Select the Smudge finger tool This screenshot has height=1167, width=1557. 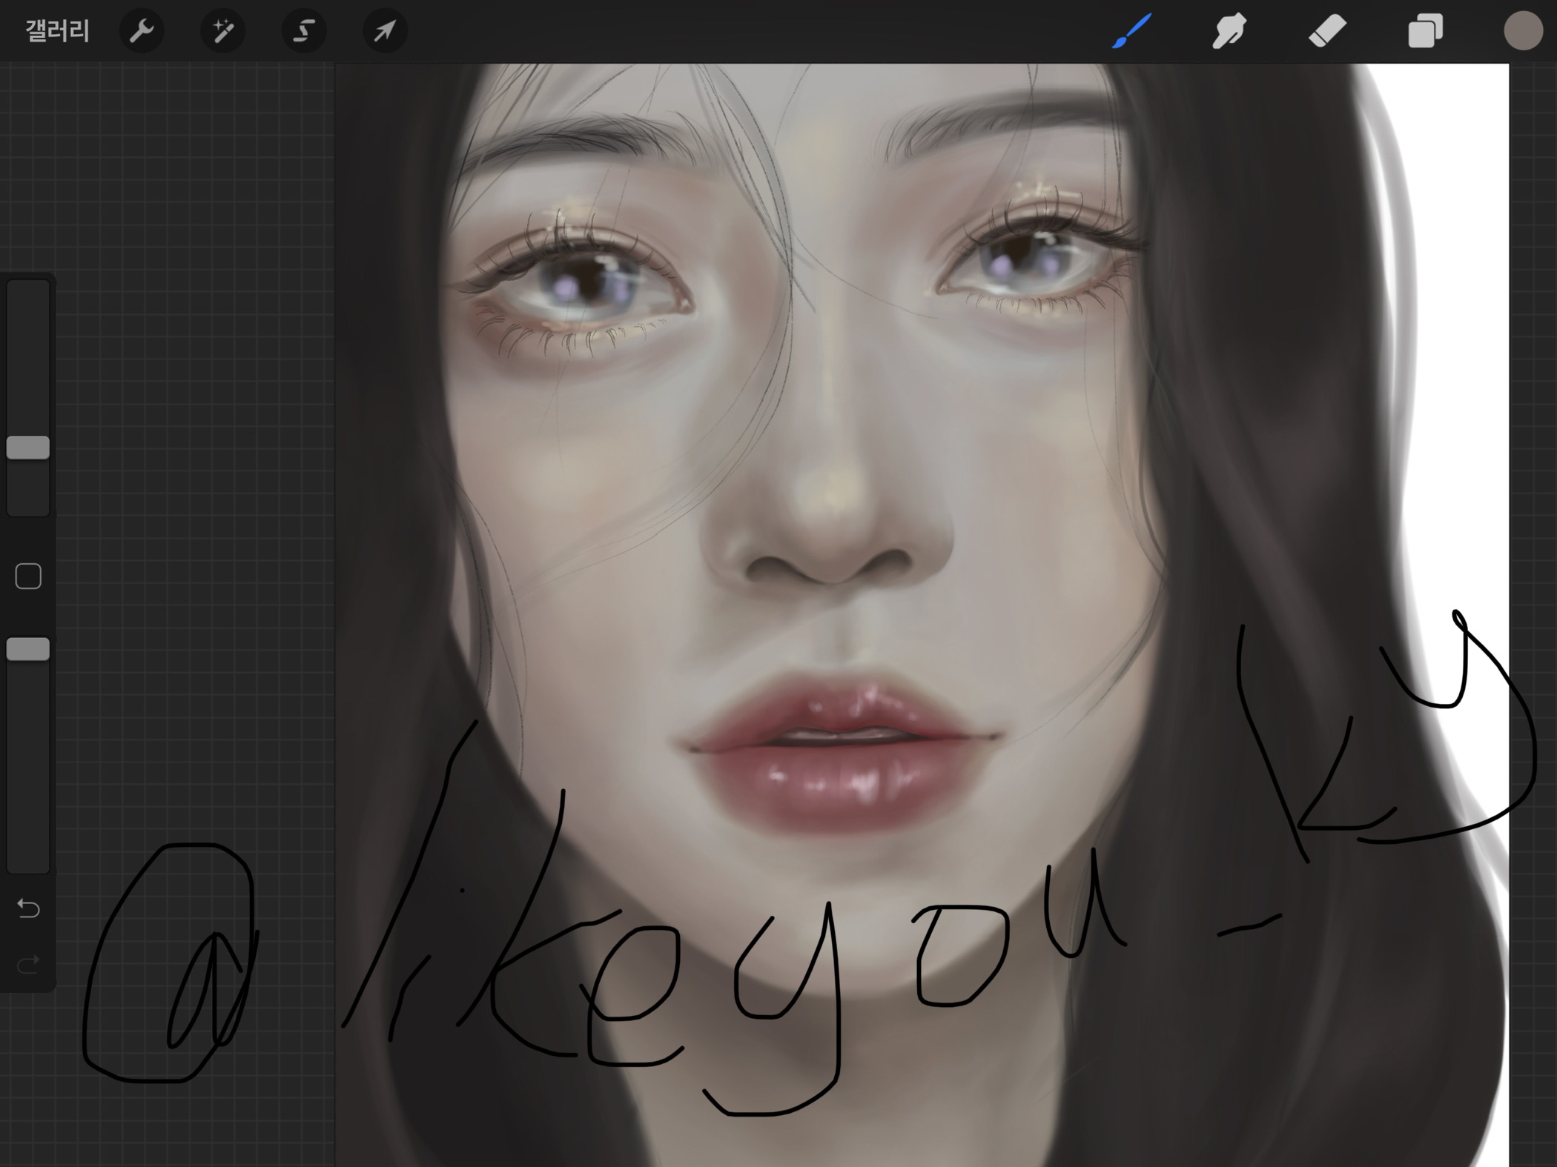[x=1229, y=31]
